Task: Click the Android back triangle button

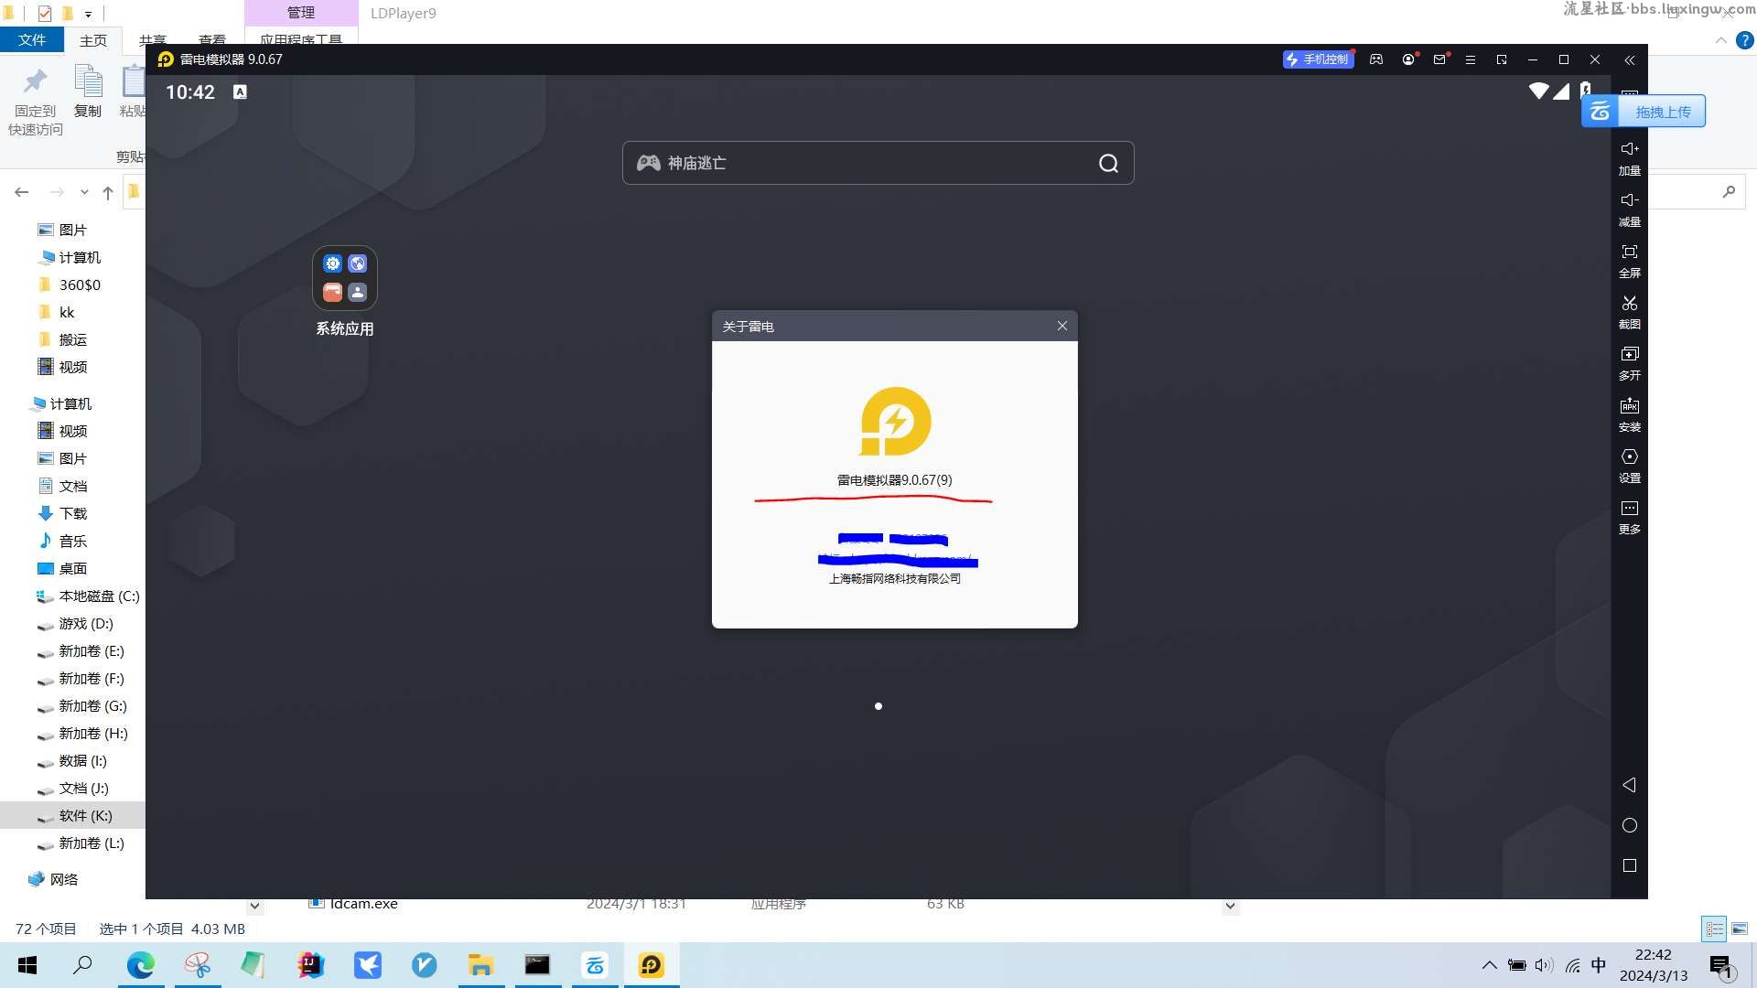Action: coord(1630,785)
